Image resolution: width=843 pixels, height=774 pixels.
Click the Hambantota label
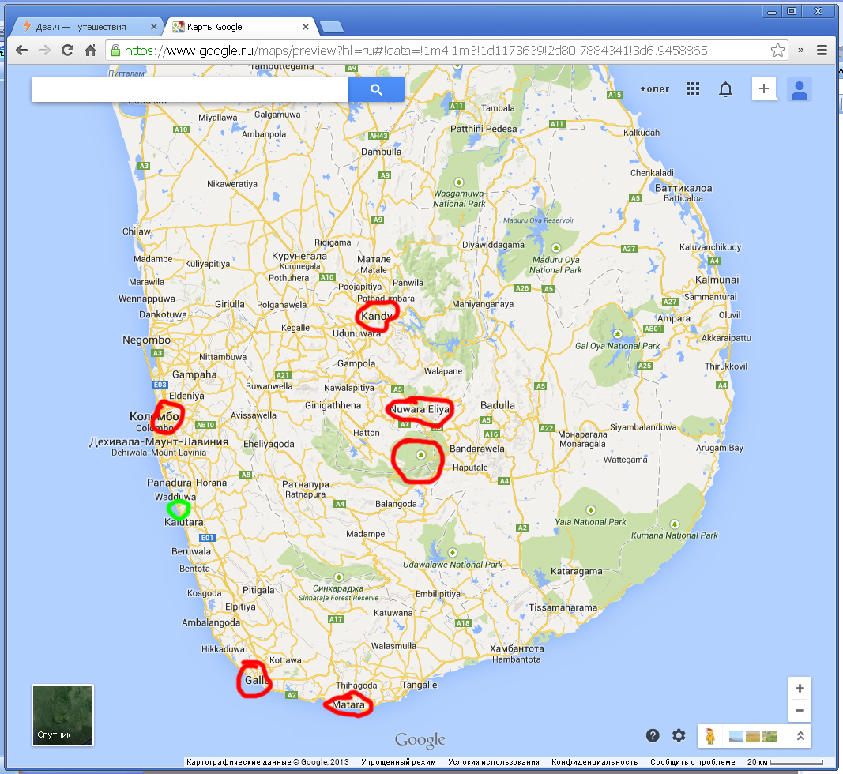(516, 659)
